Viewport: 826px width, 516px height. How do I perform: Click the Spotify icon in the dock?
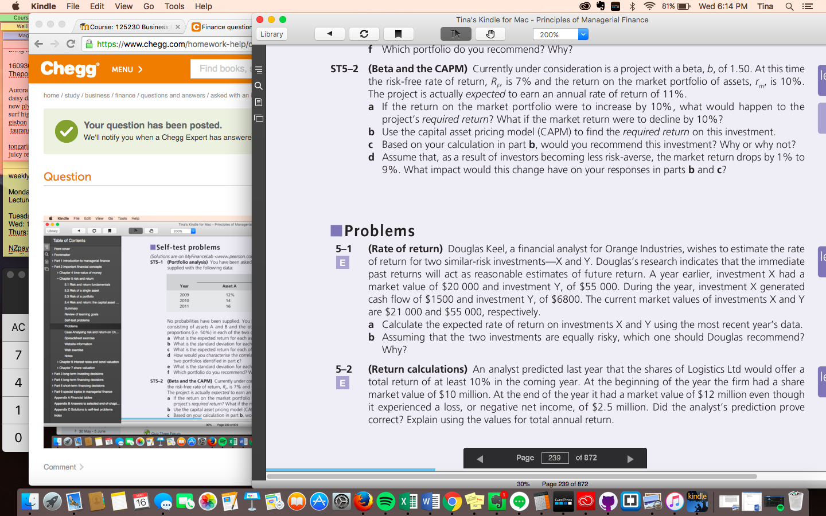386,502
